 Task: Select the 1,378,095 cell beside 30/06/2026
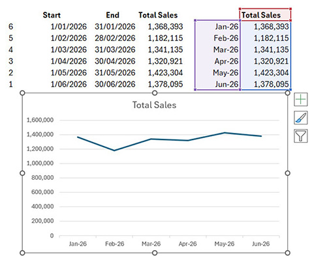pyautogui.click(x=165, y=84)
